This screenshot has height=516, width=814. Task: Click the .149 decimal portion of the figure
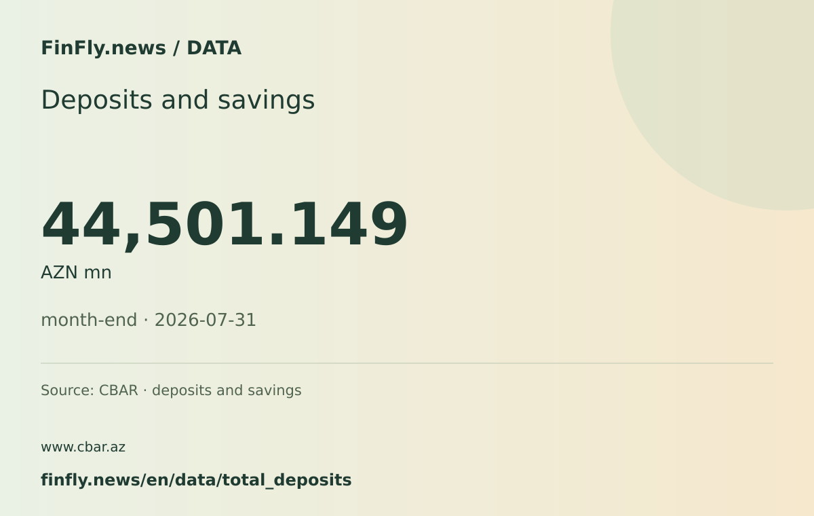click(x=337, y=225)
